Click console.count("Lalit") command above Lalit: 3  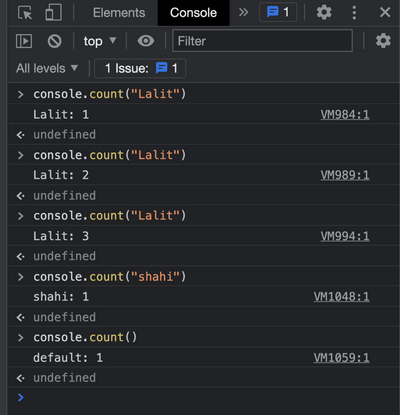tap(110, 215)
